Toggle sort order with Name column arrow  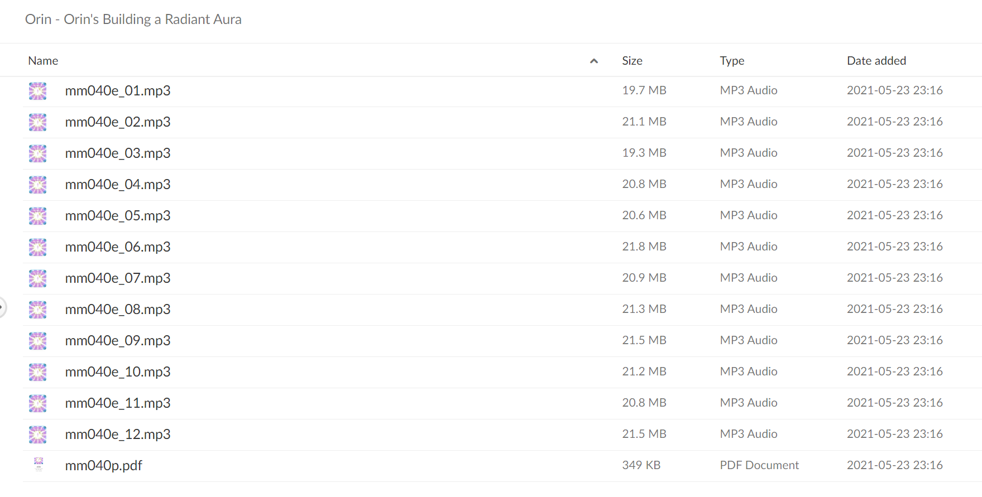tap(594, 61)
